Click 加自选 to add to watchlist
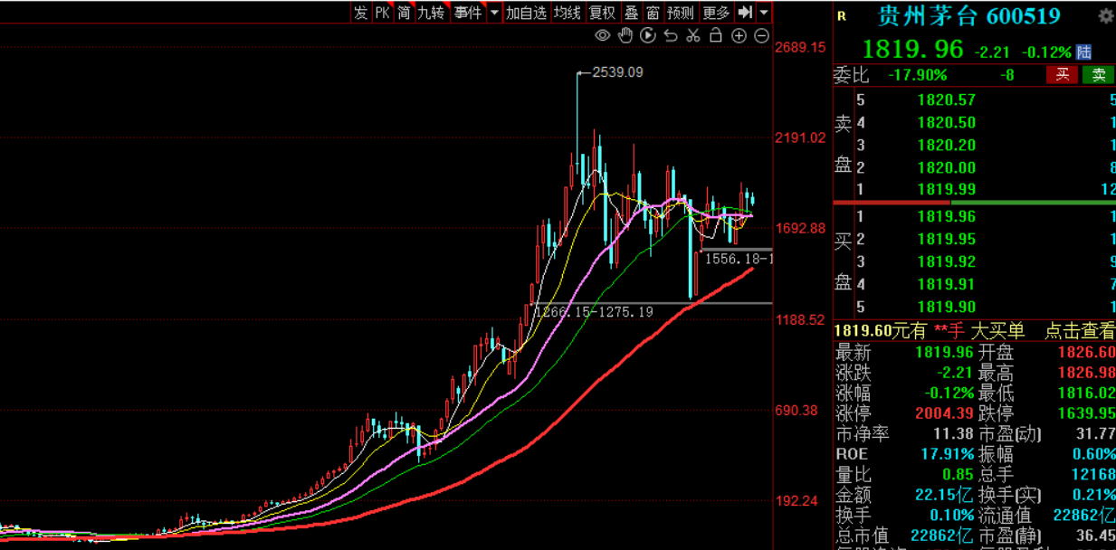This screenshot has height=550, width=1116. click(x=526, y=12)
